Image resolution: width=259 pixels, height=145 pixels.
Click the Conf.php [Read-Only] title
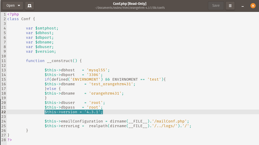point(130,4)
